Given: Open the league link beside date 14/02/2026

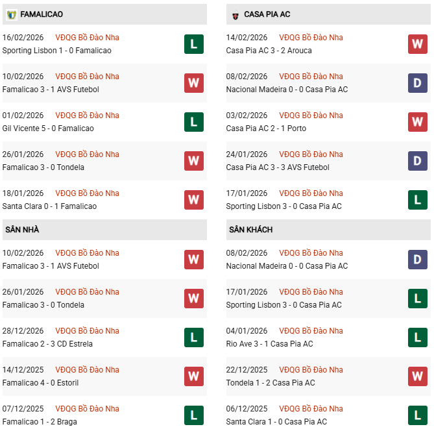Looking at the screenshot, I should pyautogui.click(x=311, y=38).
